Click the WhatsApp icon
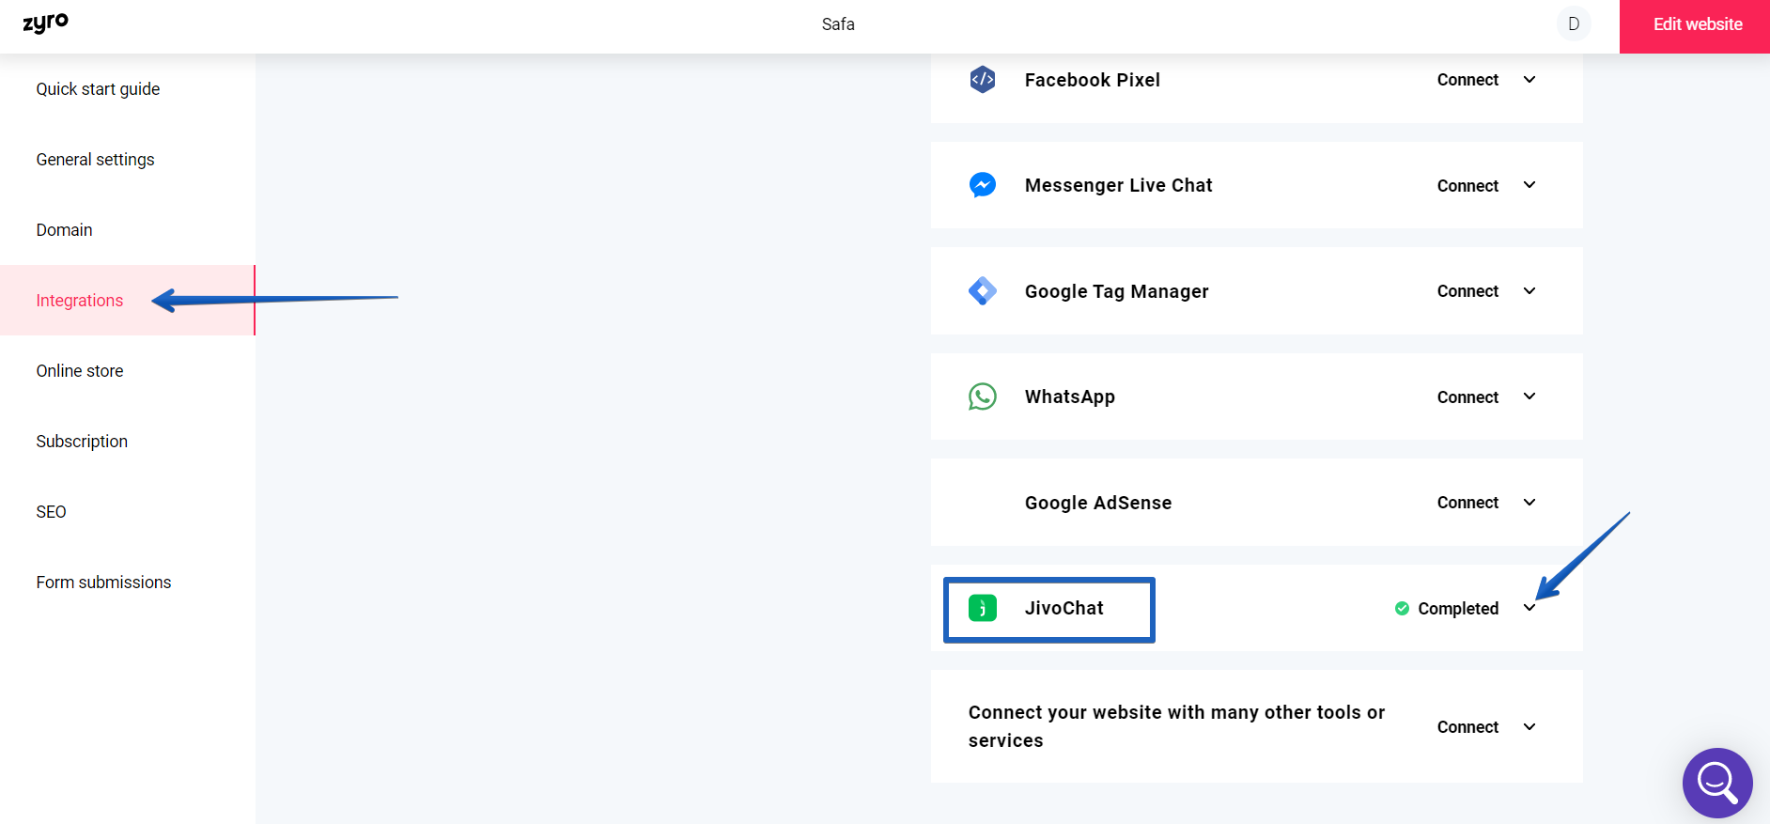This screenshot has width=1770, height=824. [983, 396]
